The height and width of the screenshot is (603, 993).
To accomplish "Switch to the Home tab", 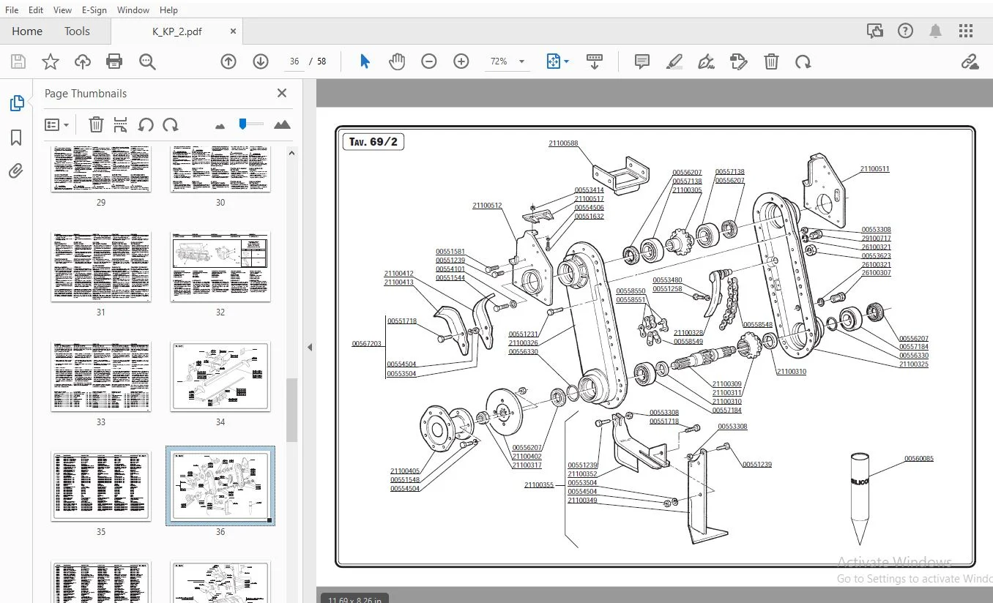I will (x=27, y=31).
